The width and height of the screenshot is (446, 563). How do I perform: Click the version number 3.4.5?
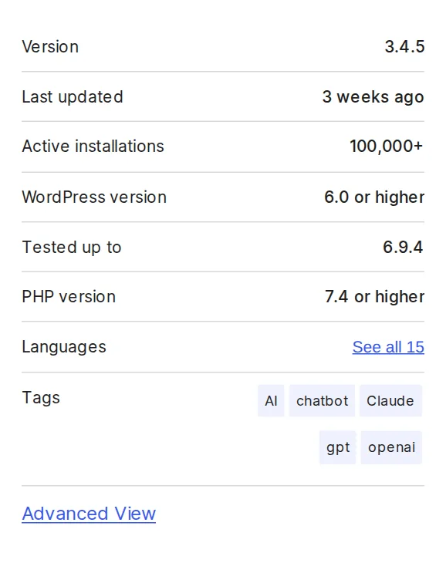click(404, 47)
